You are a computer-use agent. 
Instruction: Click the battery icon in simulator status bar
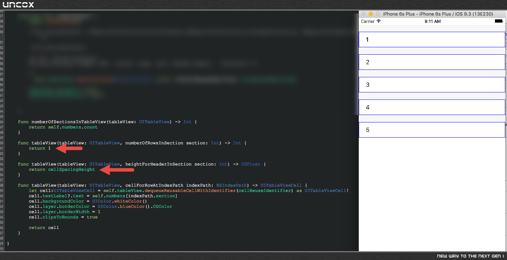(499, 21)
